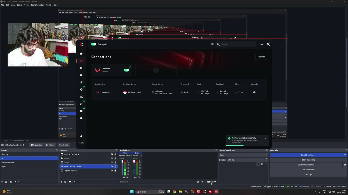
Task: Open the ExitLag home page icon
Action: (x=81, y=54)
